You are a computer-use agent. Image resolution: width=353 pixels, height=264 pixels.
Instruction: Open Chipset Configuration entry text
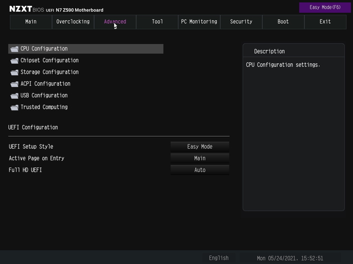(50, 60)
